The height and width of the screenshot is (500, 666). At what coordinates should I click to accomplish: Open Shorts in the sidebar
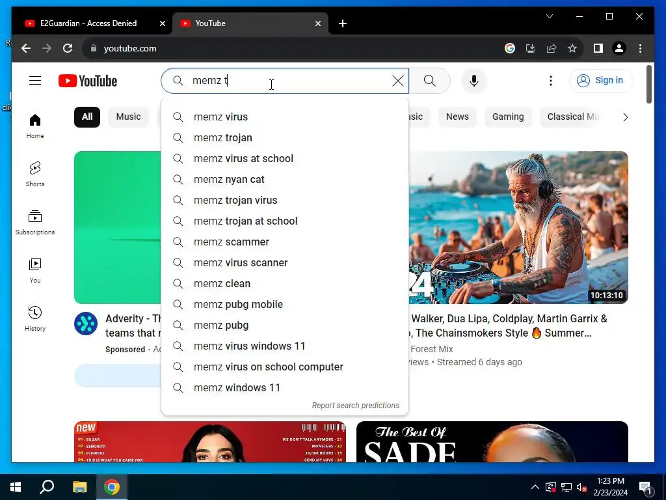pos(35,174)
